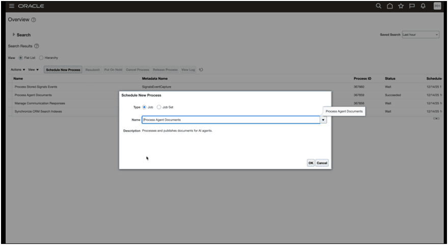The height and width of the screenshot is (245, 448).
Task: Select the Process Agent Documents tooltip suggestion
Action: (344, 111)
